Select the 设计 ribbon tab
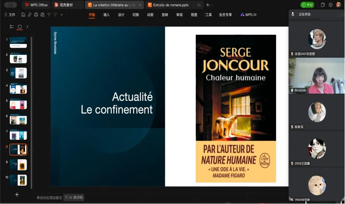 coord(121,15)
